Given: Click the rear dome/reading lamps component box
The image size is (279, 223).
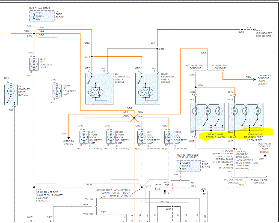Looking at the screenshot, I should coord(246,116).
